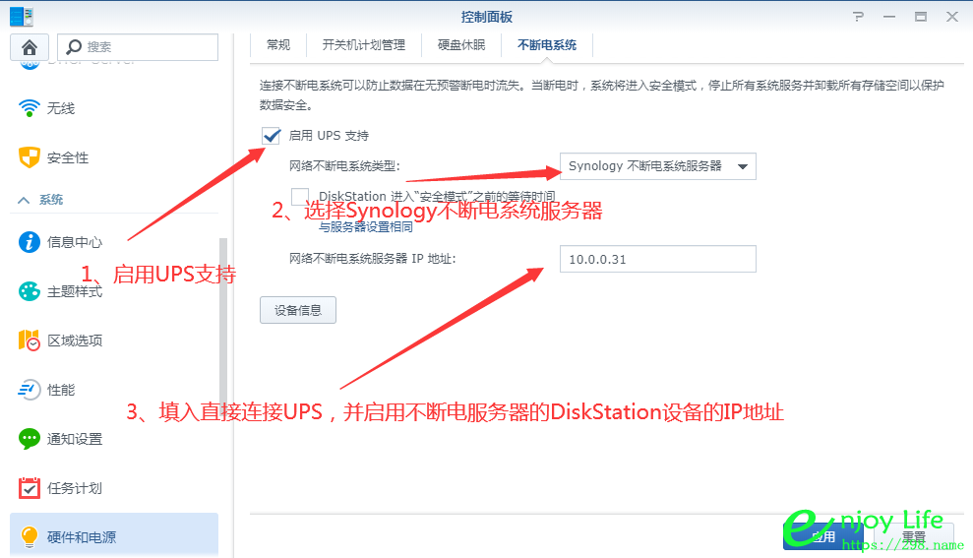The width and height of the screenshot is (973, 558).
Task: Open Security via the shield icon
Action: [x=30, y=157]
